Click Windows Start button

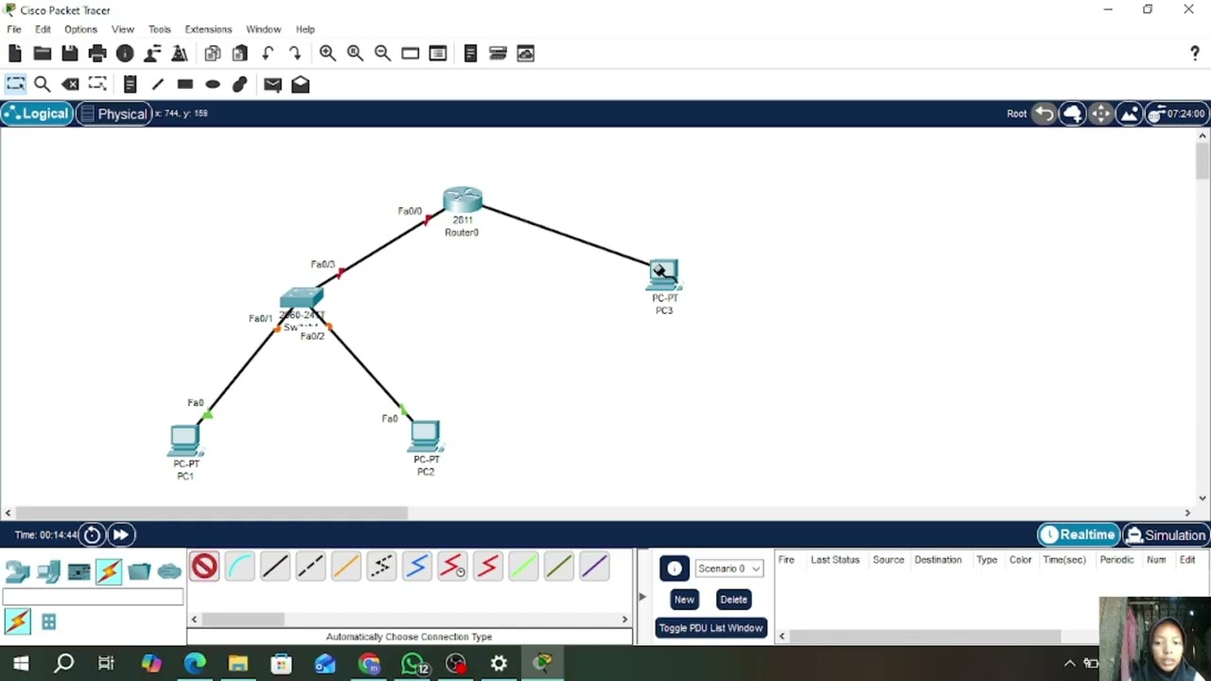(21, 664)
